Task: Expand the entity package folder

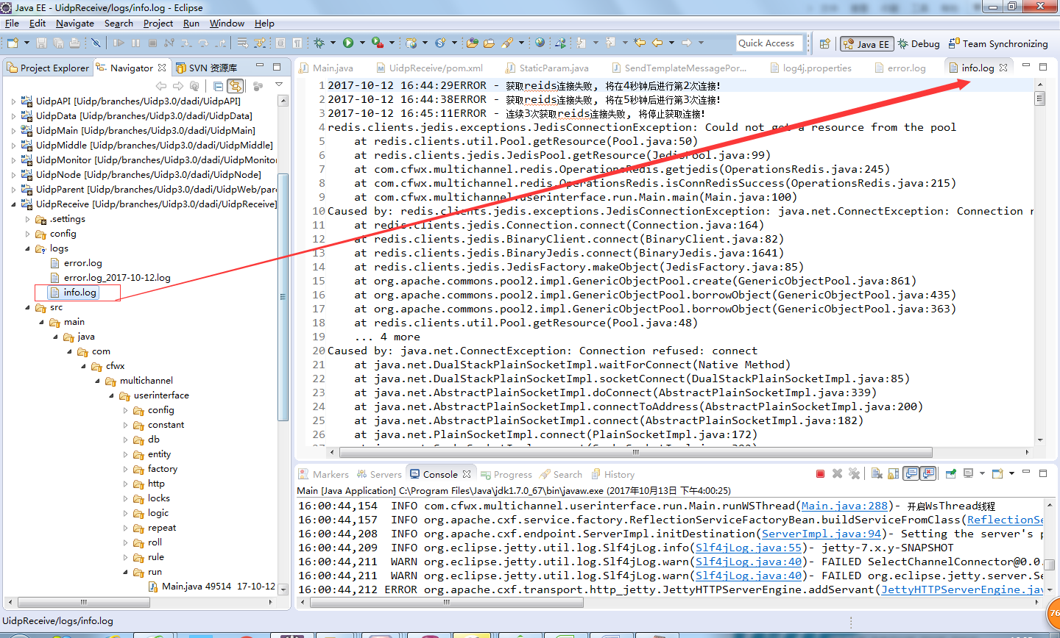Action: 125,454
